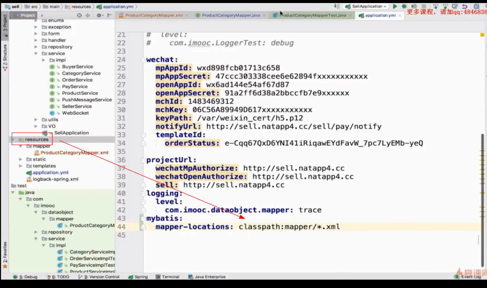Screen dimensions: 487x288
Task: Switch to ProductCategoryMapperTest.java tab
Action: [312, 15]
